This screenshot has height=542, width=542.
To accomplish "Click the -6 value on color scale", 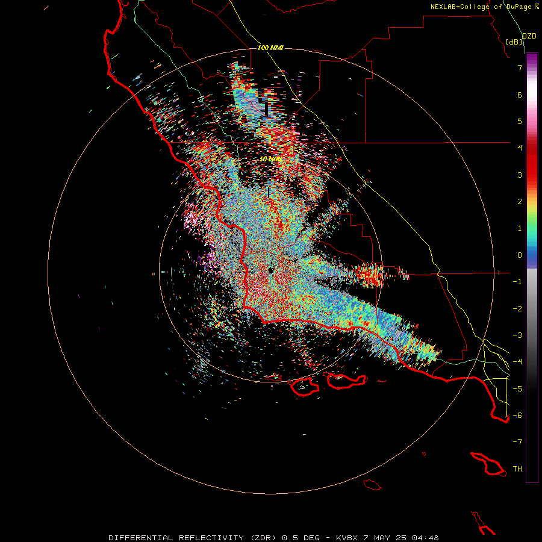I will point(517,416).
